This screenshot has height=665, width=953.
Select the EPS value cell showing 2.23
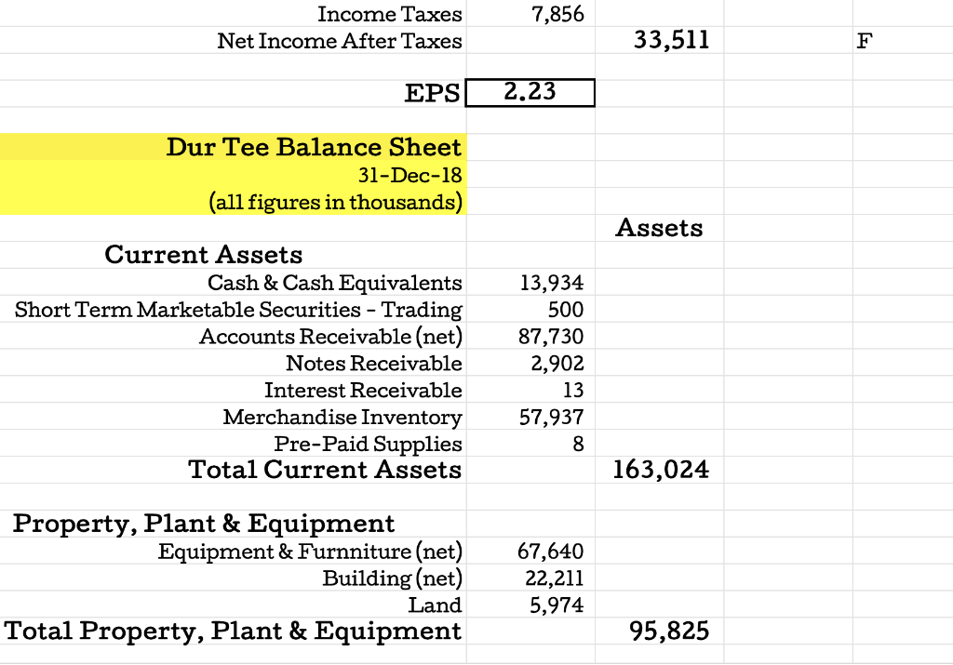[530, 92]
